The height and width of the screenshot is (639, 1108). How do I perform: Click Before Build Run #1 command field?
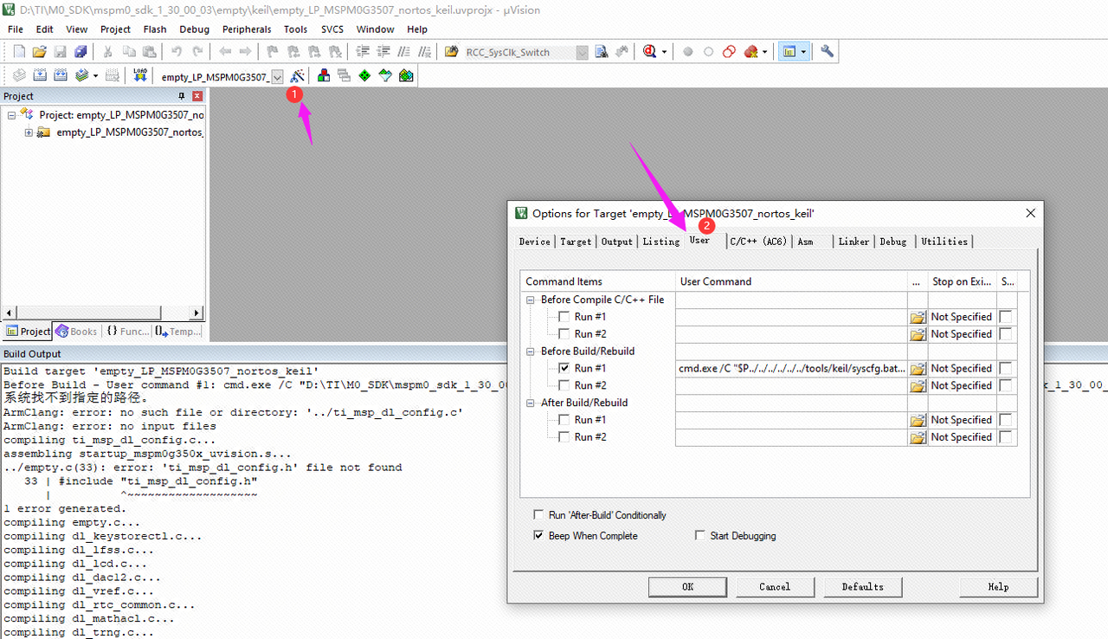point(791,368)
